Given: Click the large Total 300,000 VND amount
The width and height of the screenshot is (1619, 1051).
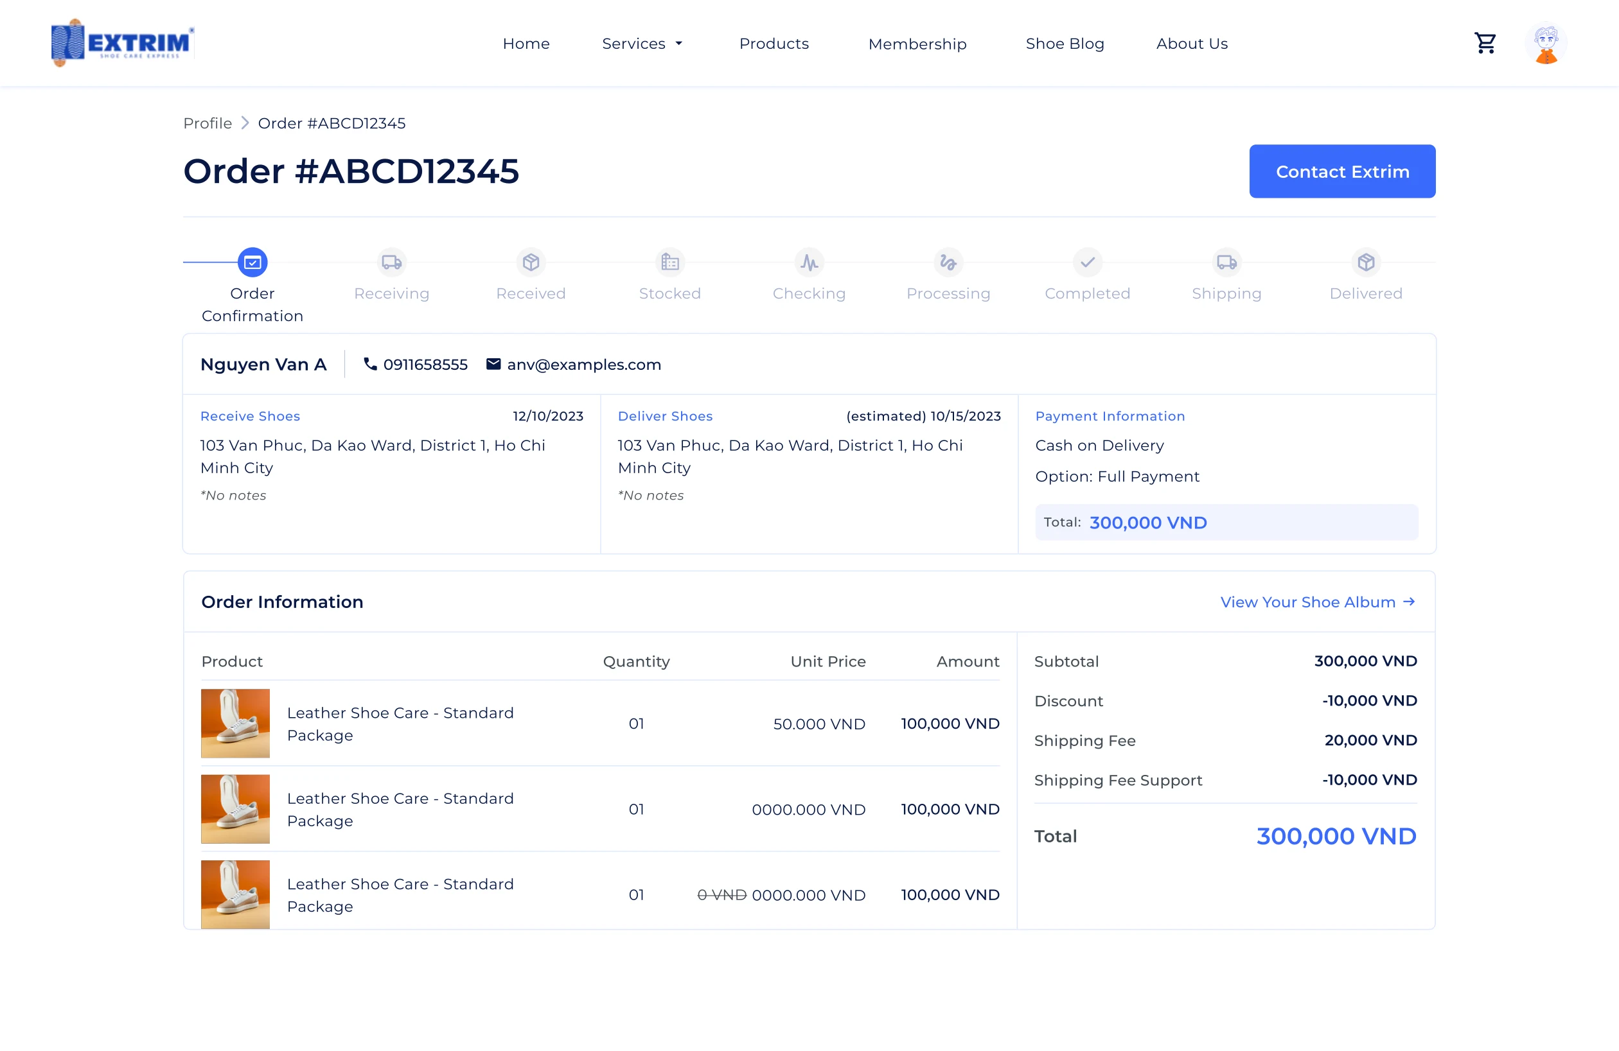Looking at the screenshot, I should (x=1337, y=836).
